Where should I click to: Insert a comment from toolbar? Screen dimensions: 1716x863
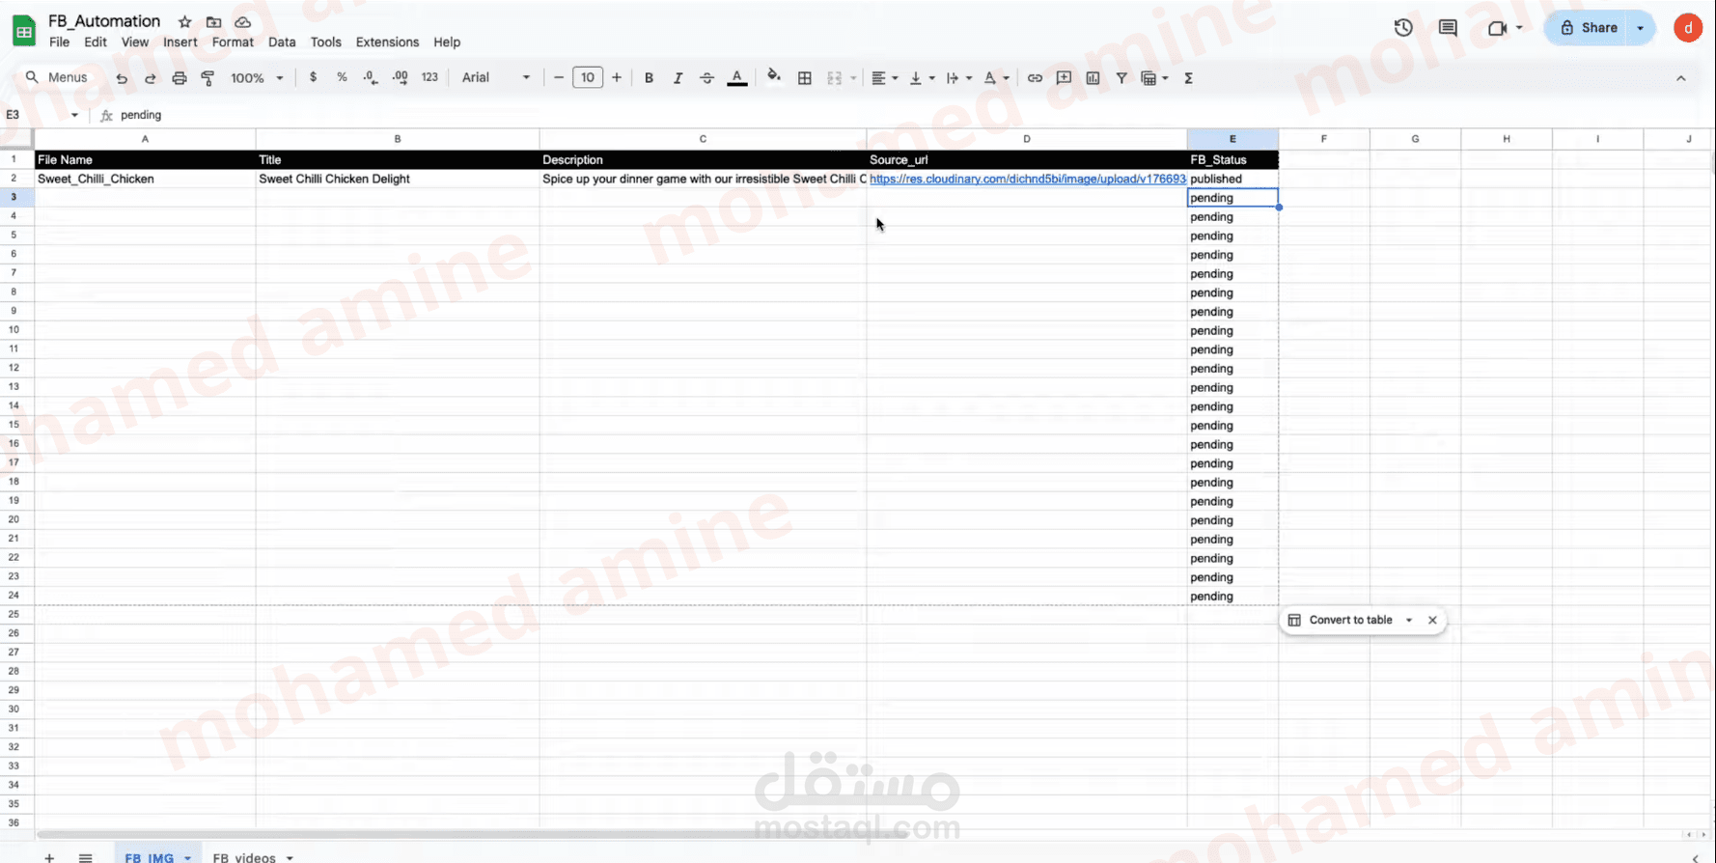pyautogui.click(x=1064, y=78)
